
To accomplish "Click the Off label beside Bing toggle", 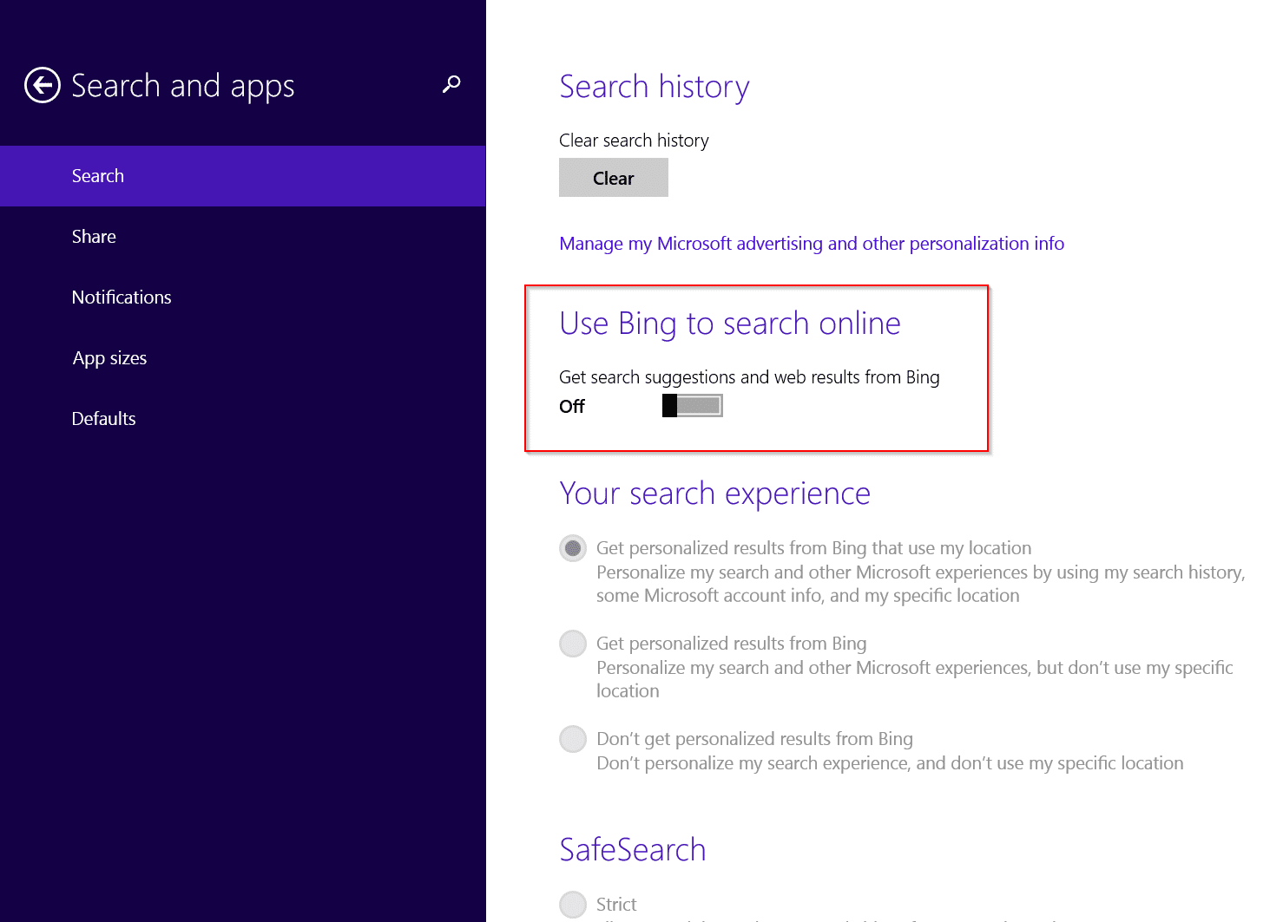I will coord(572,407).
